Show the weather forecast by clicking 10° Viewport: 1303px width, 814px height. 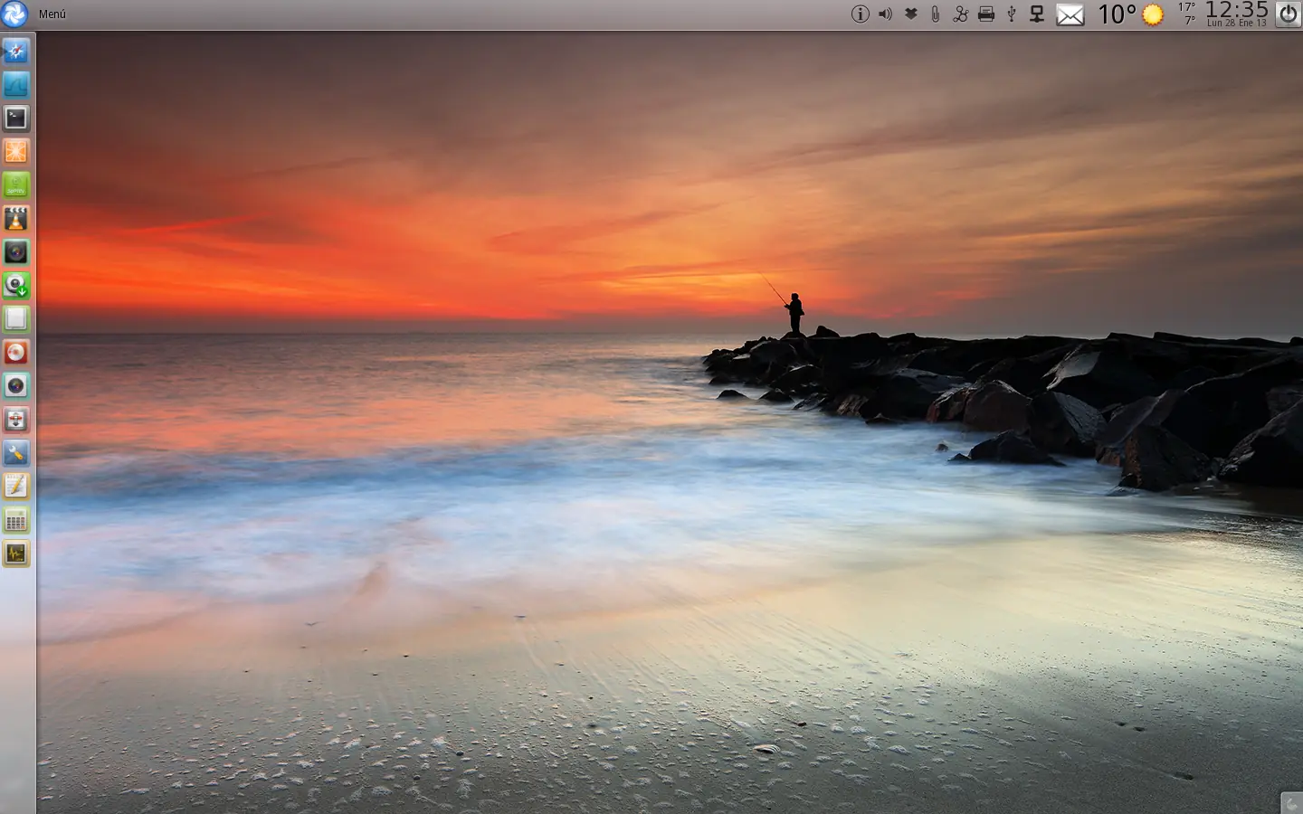tap(1116, 14)
